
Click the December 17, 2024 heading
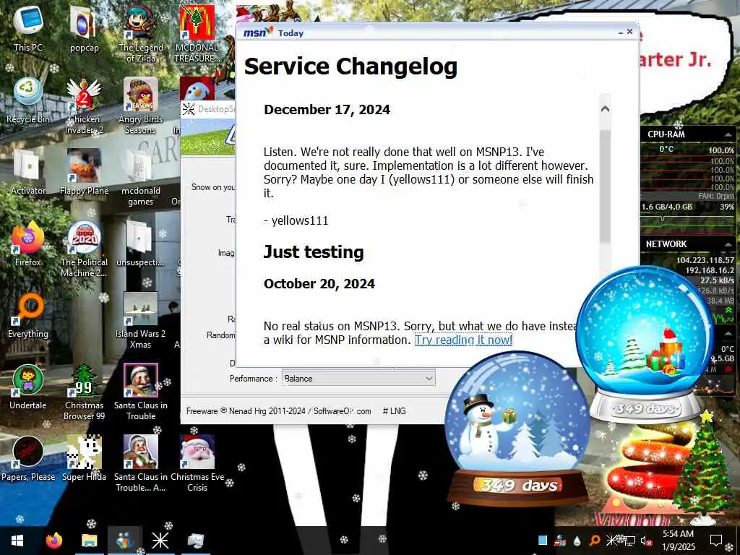pyautogui.click(x=327, y=110)
